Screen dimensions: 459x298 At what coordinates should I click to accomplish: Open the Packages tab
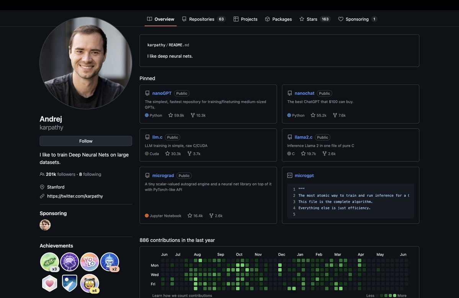pyautogui.click(x=278, y=19)
